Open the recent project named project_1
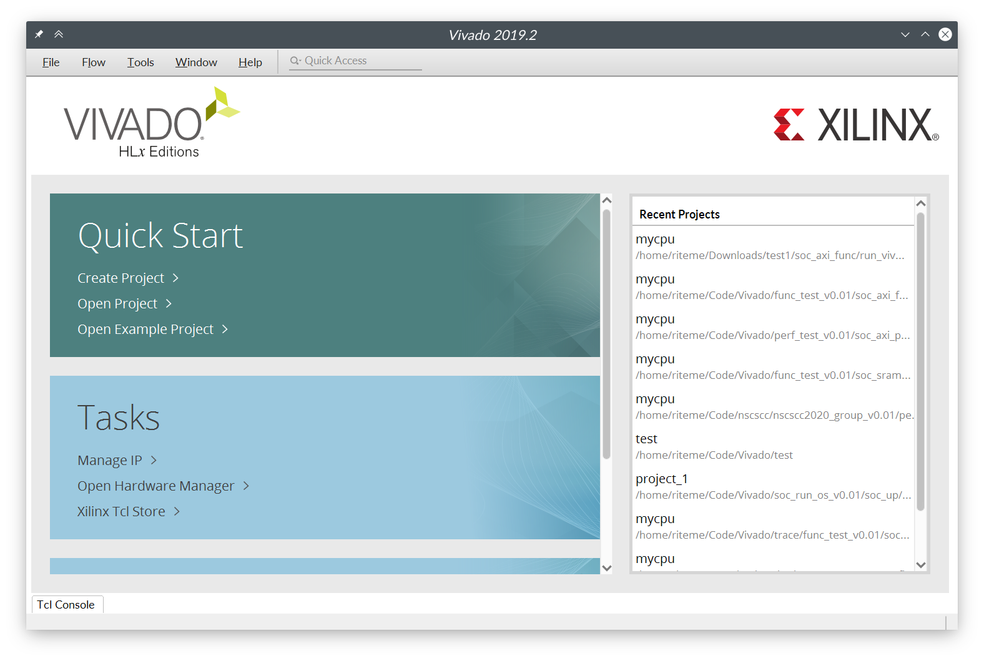984x661 pixels. click(x=773, y=487)
